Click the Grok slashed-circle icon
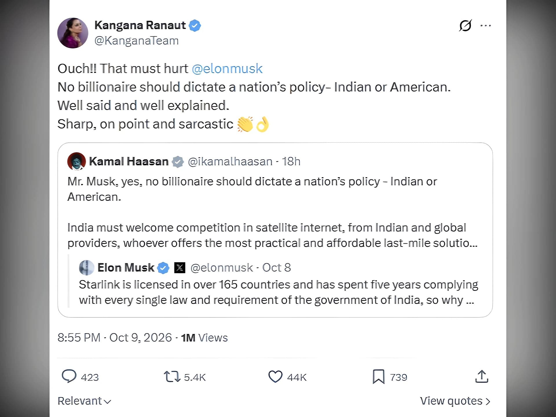This screenshot has height=417, width=556. tap(465, 25)
